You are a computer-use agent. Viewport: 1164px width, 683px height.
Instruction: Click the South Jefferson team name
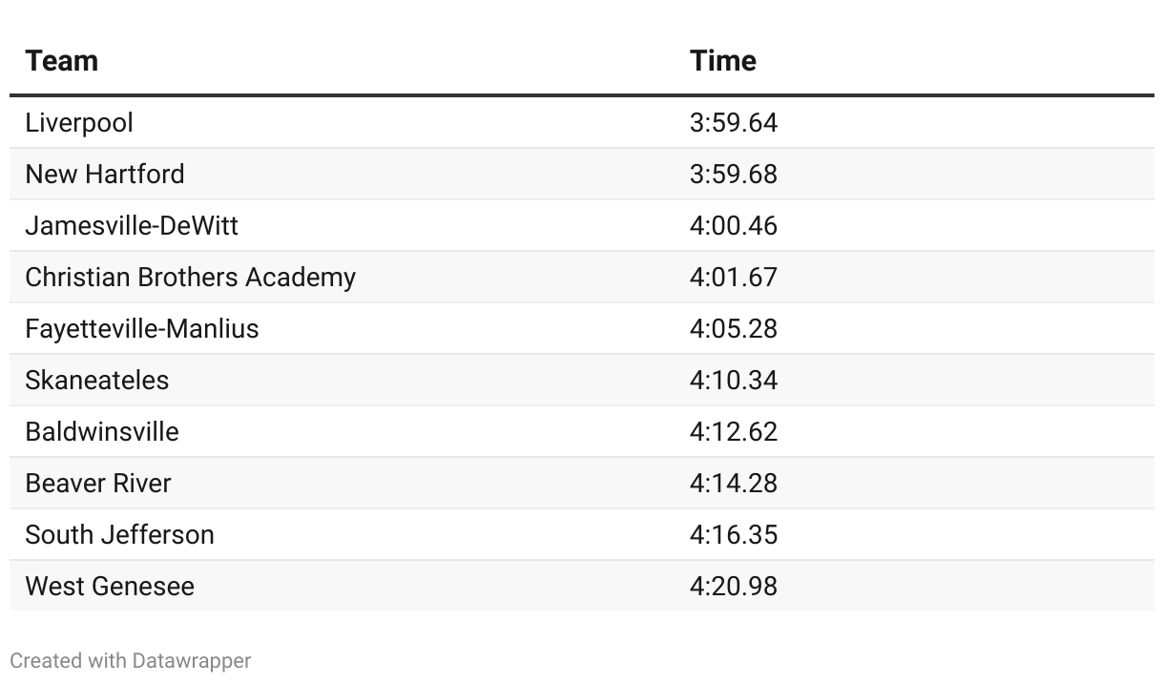tap(119, 535)
